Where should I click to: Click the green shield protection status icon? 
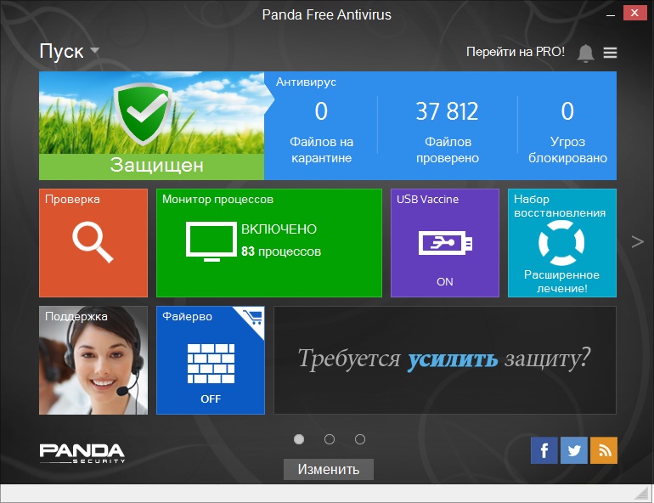pos(143,114)
